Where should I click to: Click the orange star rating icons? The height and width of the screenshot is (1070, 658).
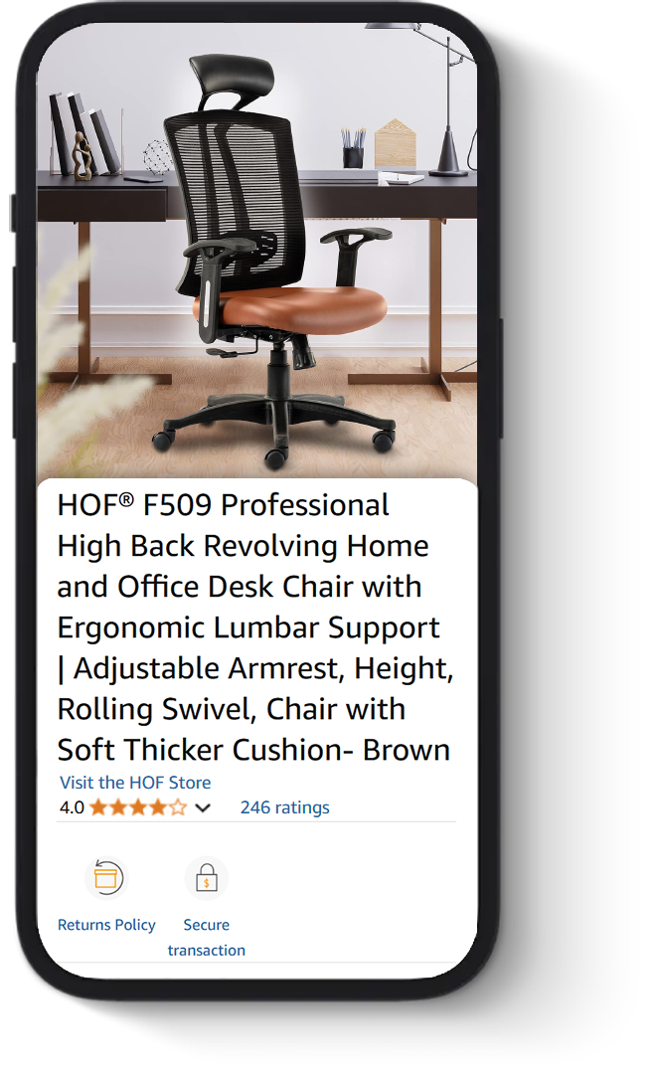pyautogui.click(x=138, y=807)
